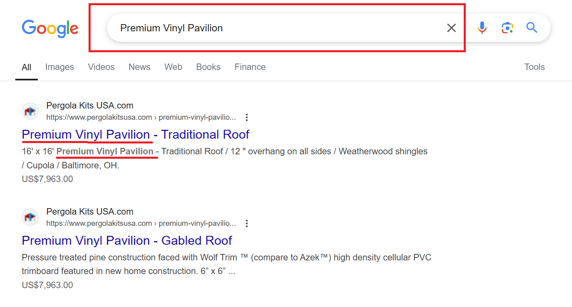The height and width of the screenshot is (307, 572).
Task: Open Google Lens image search
Action: [x=507, y=28]
